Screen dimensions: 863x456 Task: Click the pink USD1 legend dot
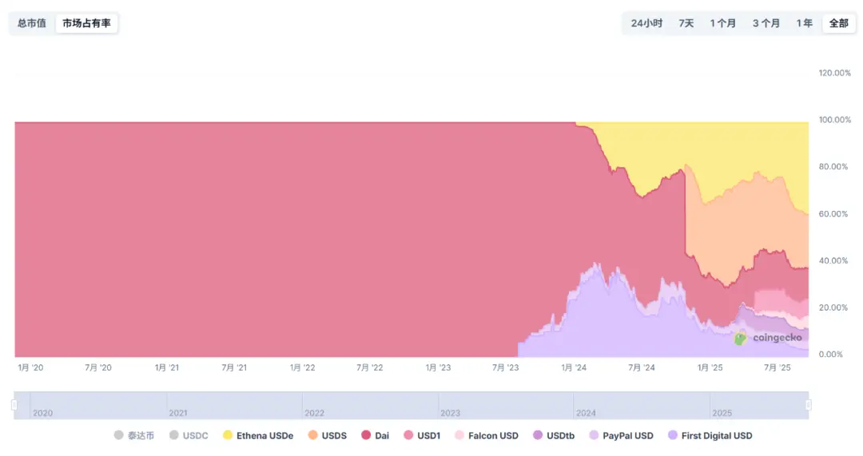click(408, 435)
